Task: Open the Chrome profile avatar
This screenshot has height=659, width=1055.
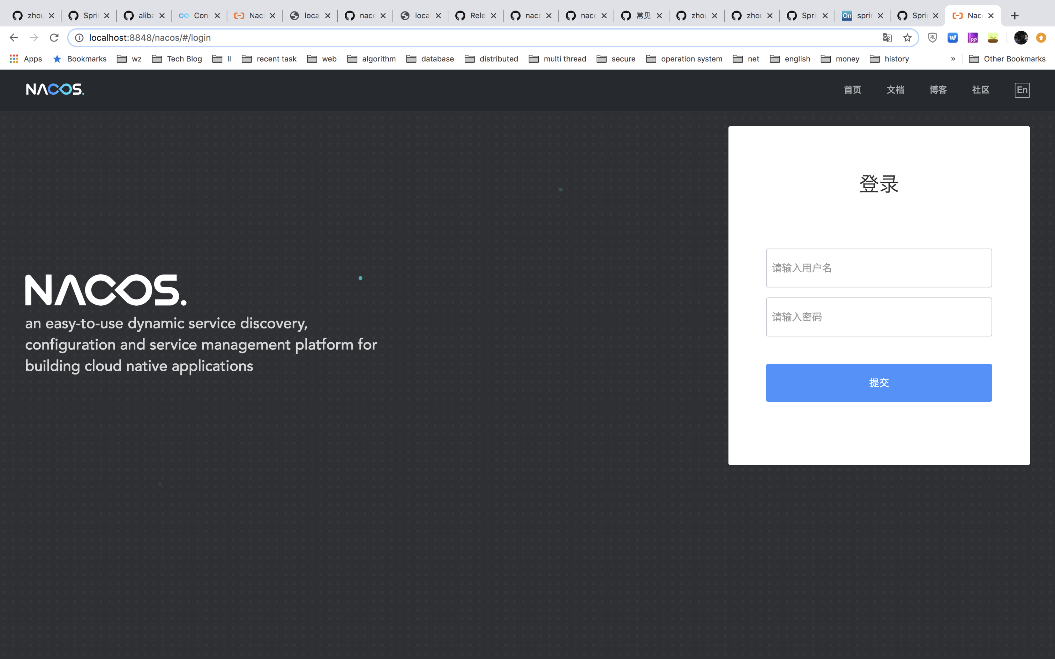Action: click(1020, 38)
